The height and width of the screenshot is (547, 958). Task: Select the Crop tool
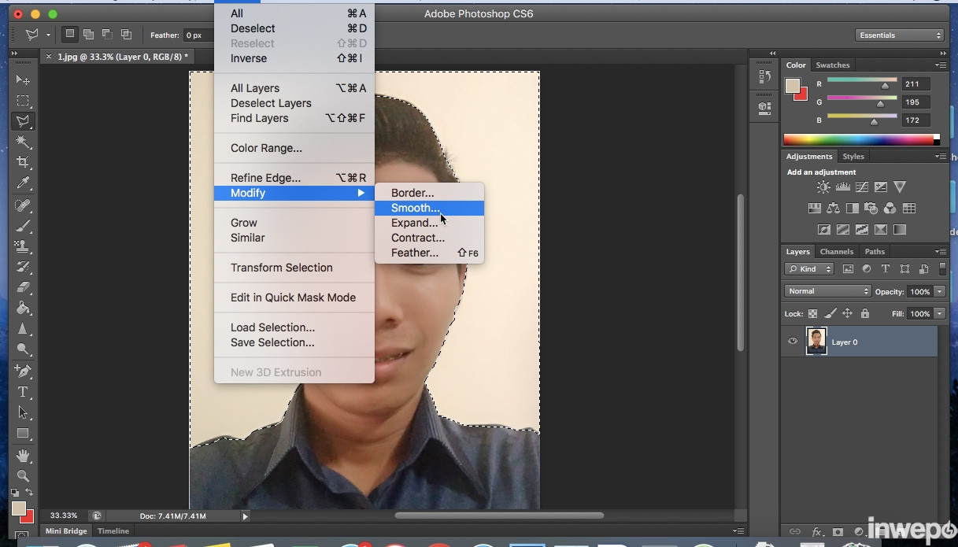23,162
